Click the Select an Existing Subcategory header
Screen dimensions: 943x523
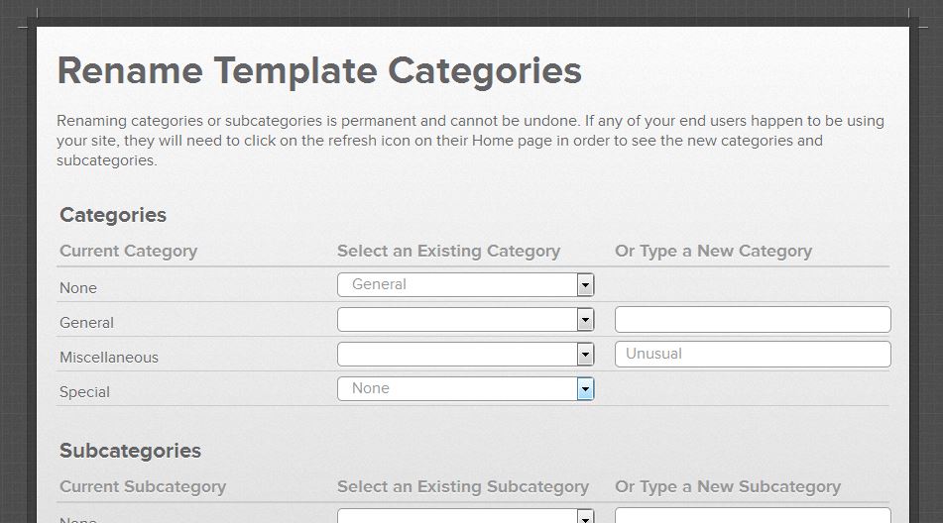tap(462, 486)
